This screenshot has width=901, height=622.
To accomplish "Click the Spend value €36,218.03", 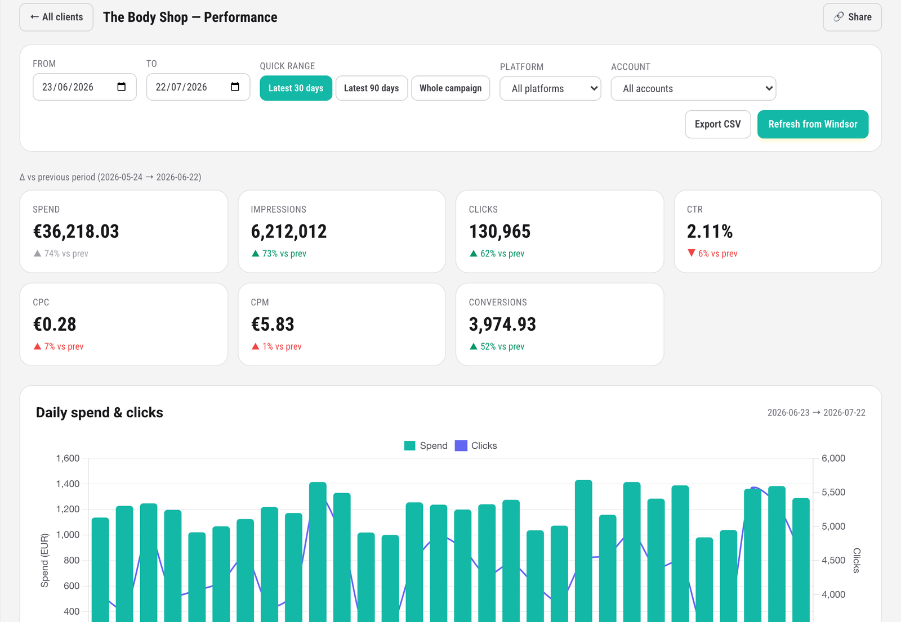I will [76, 232].
